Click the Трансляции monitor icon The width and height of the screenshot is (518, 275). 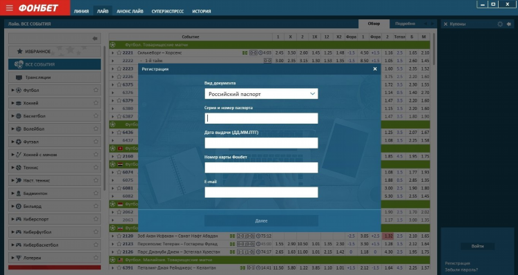[x=19, y=77]
